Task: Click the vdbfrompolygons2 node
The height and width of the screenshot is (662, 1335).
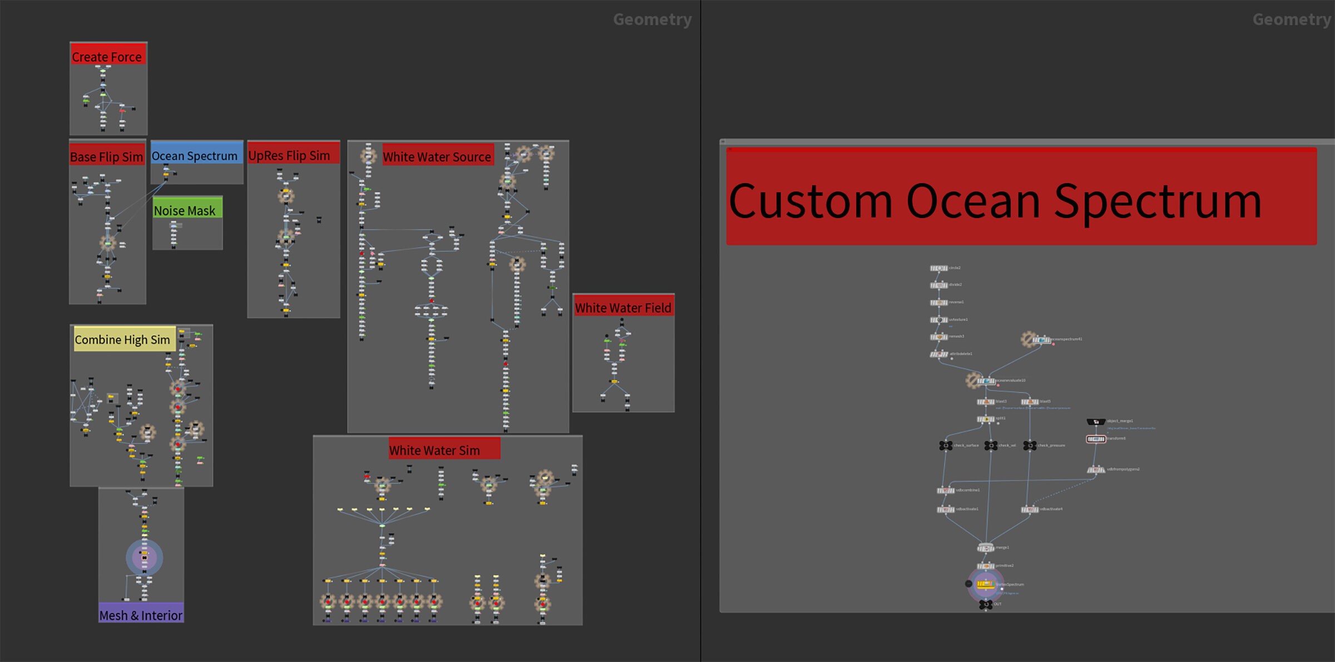Action: click(1096, 470)
